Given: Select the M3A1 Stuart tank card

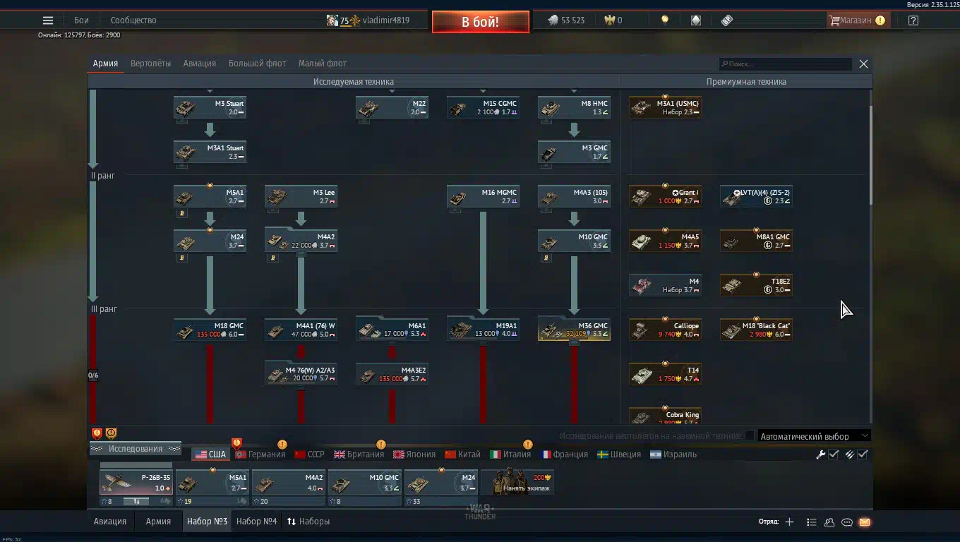Looking at the screenshot, I should tap(210, 152).
